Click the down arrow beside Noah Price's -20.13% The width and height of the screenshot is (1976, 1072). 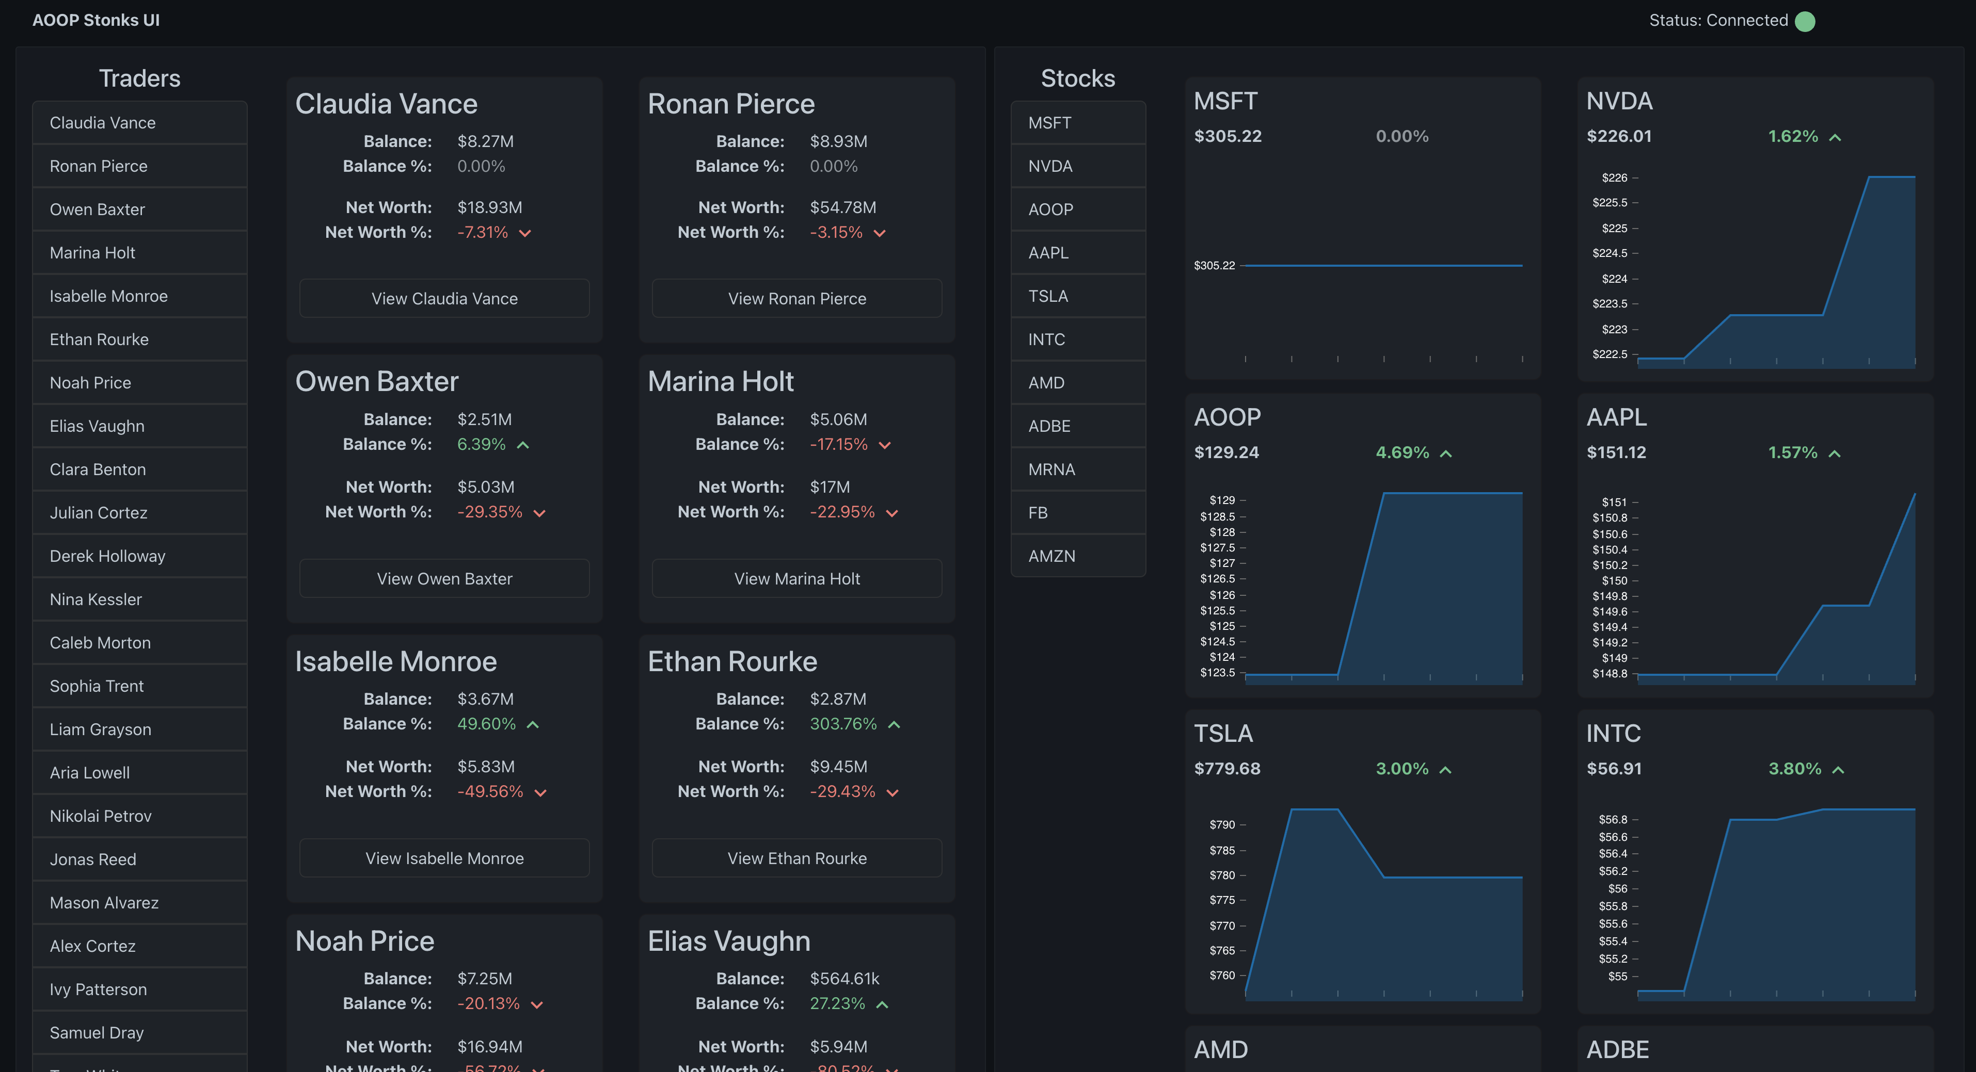pos(537,1004)
